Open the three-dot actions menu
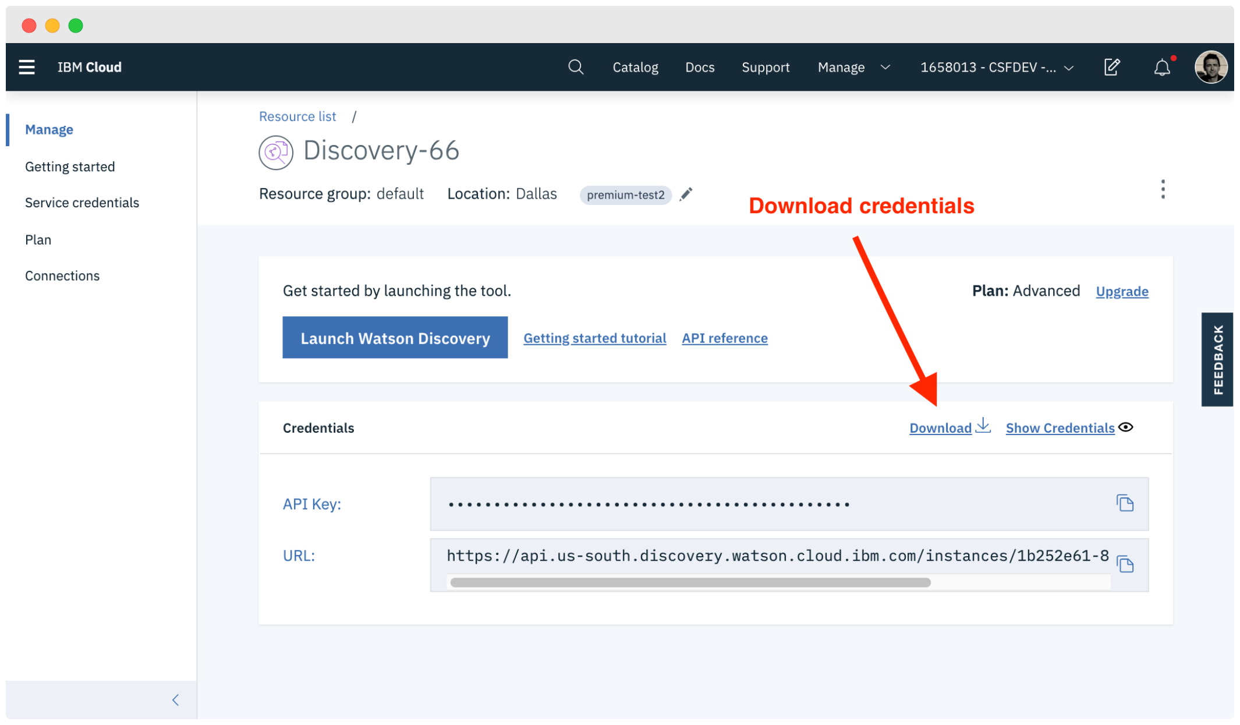This screenshot has width=1240, height=725. [x=1163, y=189]
